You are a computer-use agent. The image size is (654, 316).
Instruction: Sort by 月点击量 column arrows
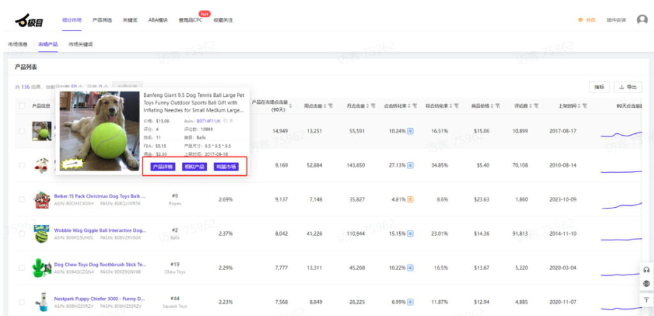(x=369, y=106)
